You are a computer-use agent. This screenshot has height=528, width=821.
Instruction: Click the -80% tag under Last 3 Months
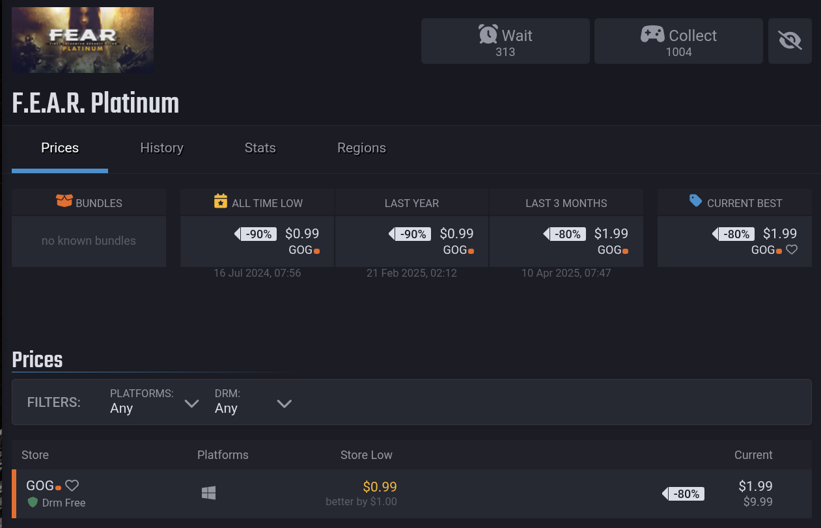[x=564, y=234]
